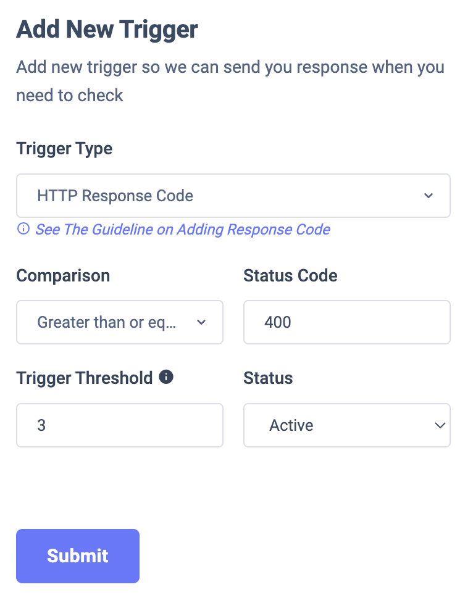
Task: Click the Trigger Threshold label text
Action: pyautogui.click(x=85, y=378)
